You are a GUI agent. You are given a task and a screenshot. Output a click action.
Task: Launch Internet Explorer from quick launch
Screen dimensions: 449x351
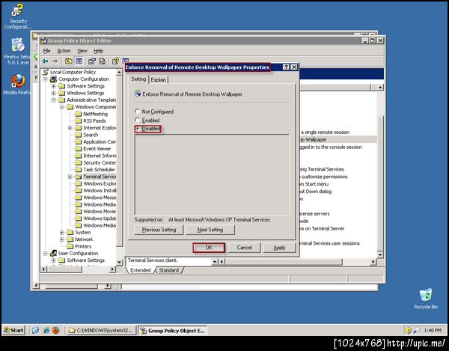tap(46, 330)
